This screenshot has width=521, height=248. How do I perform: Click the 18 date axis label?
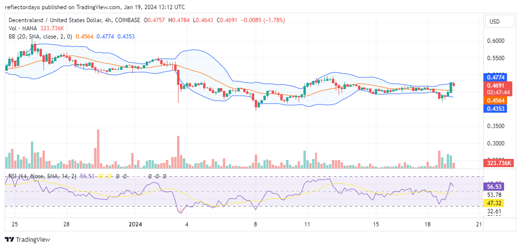[x=427, y=224]
